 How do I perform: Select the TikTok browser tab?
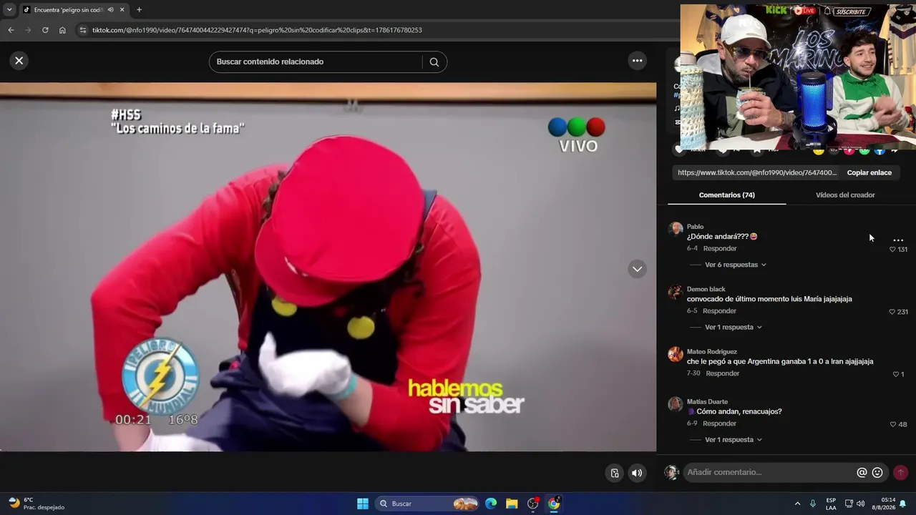click(74, 10)
